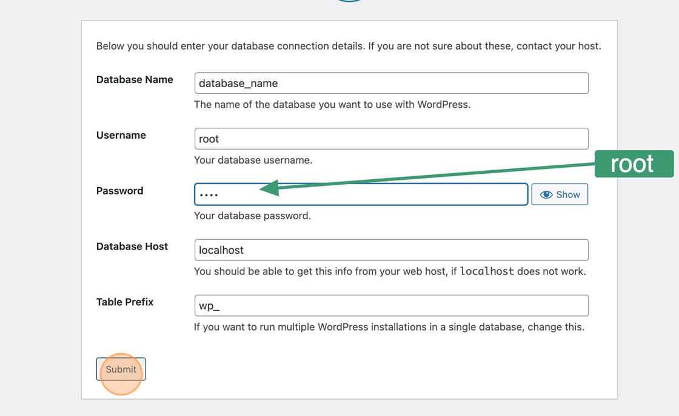Click the intro paragraph about connection details
Viewport: 679px width, 416px height.
pos(349,46)
